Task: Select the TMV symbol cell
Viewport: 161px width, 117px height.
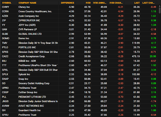Action: [5, 43]
